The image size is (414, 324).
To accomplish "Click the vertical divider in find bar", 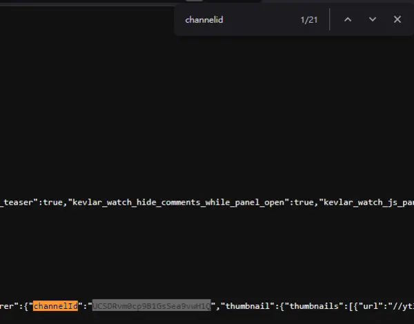I will point(330,20).
